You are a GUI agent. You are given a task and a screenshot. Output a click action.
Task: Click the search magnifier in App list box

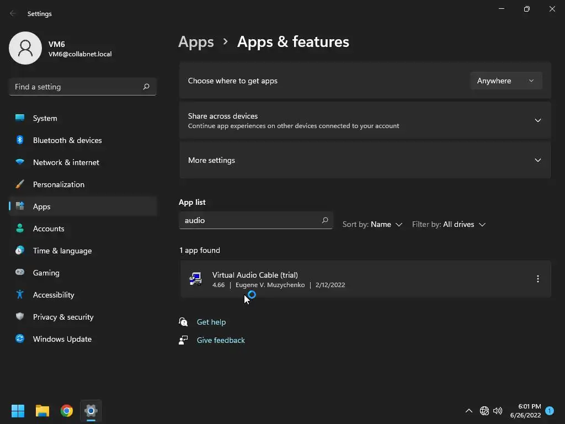pos(325,220)
